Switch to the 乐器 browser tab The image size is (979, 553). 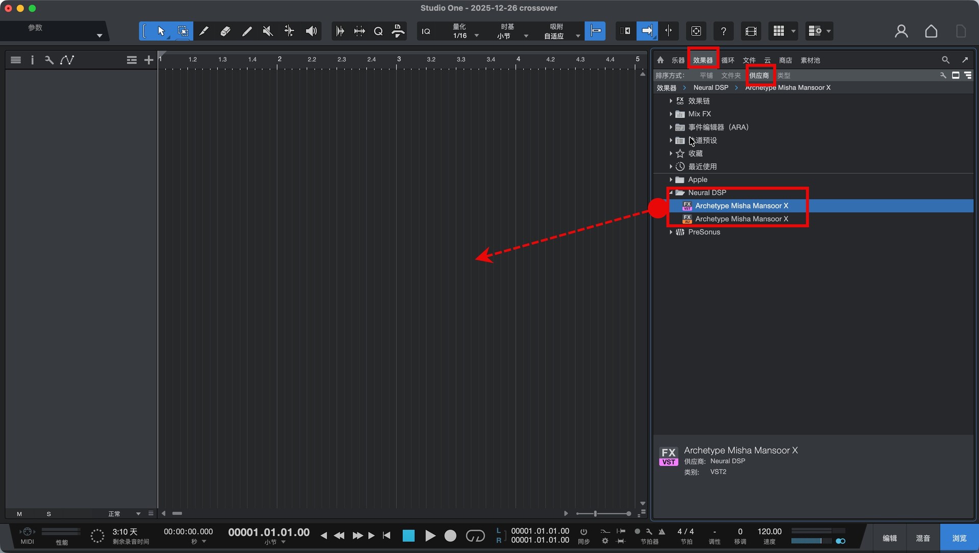tap(678, 60)
